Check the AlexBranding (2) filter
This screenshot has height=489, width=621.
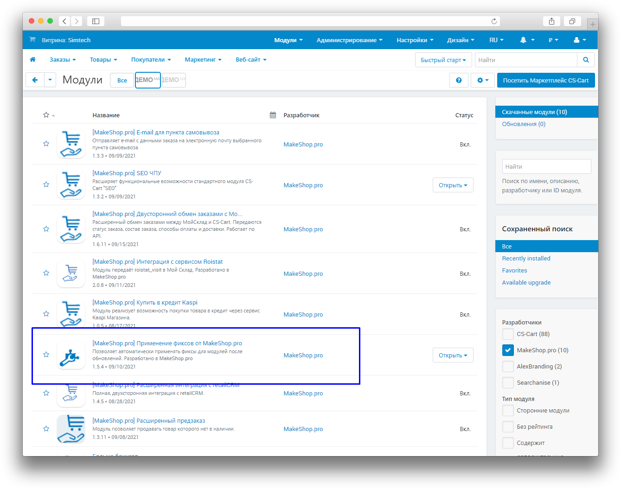[x=508, y=367]
